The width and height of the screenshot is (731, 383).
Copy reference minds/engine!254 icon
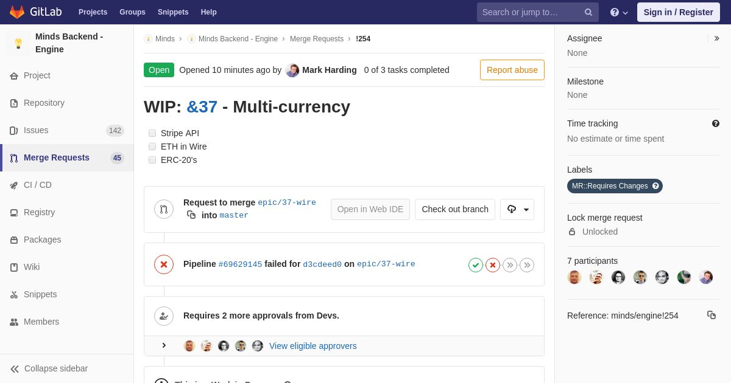(x=712, y=315)
